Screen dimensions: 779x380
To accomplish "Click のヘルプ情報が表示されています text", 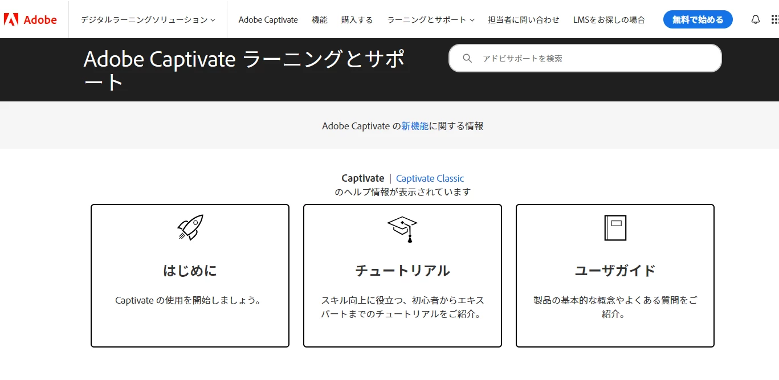I will coord(403,192).
